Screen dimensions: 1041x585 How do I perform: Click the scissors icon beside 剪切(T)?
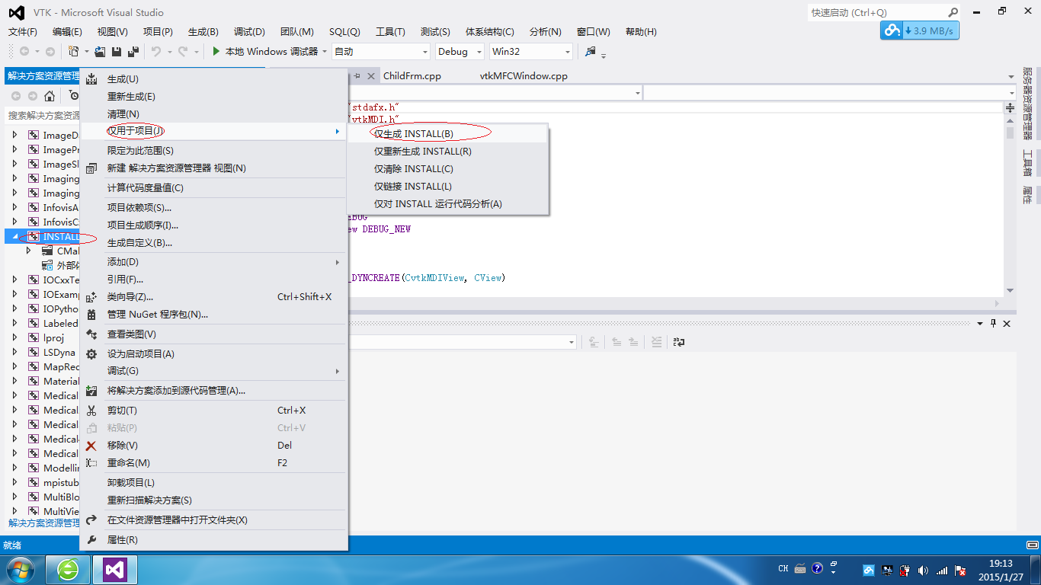click(91, 411)
